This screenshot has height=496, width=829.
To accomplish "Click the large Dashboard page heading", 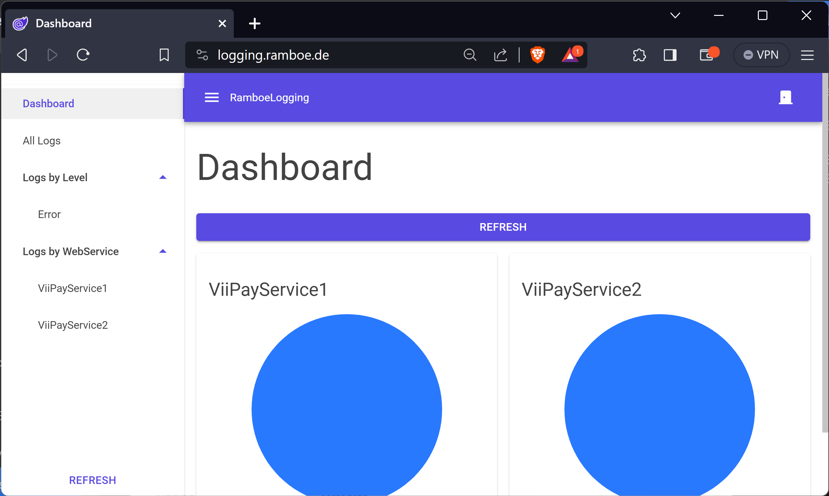I will point(285,167).
